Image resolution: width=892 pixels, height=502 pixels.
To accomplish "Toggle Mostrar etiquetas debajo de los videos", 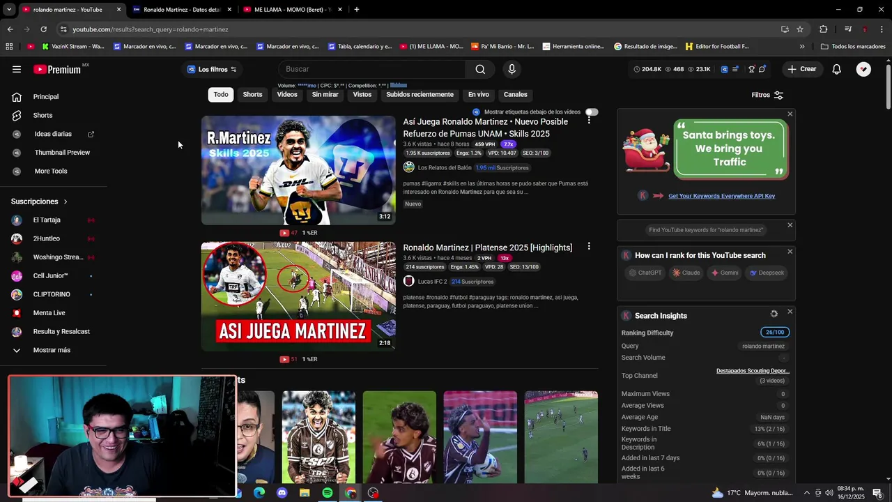I will [x=592, y=112].
